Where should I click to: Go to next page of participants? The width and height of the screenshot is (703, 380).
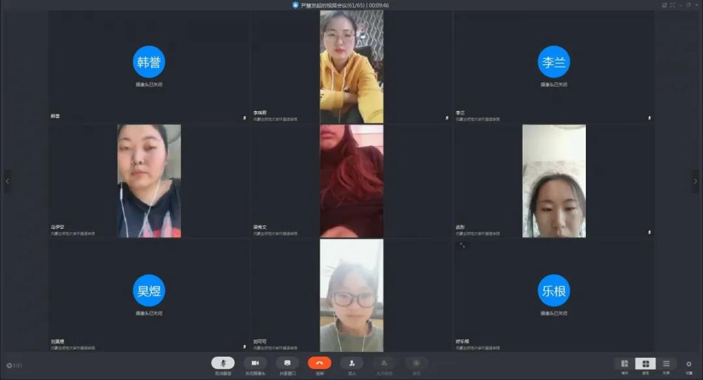(695, 181)
